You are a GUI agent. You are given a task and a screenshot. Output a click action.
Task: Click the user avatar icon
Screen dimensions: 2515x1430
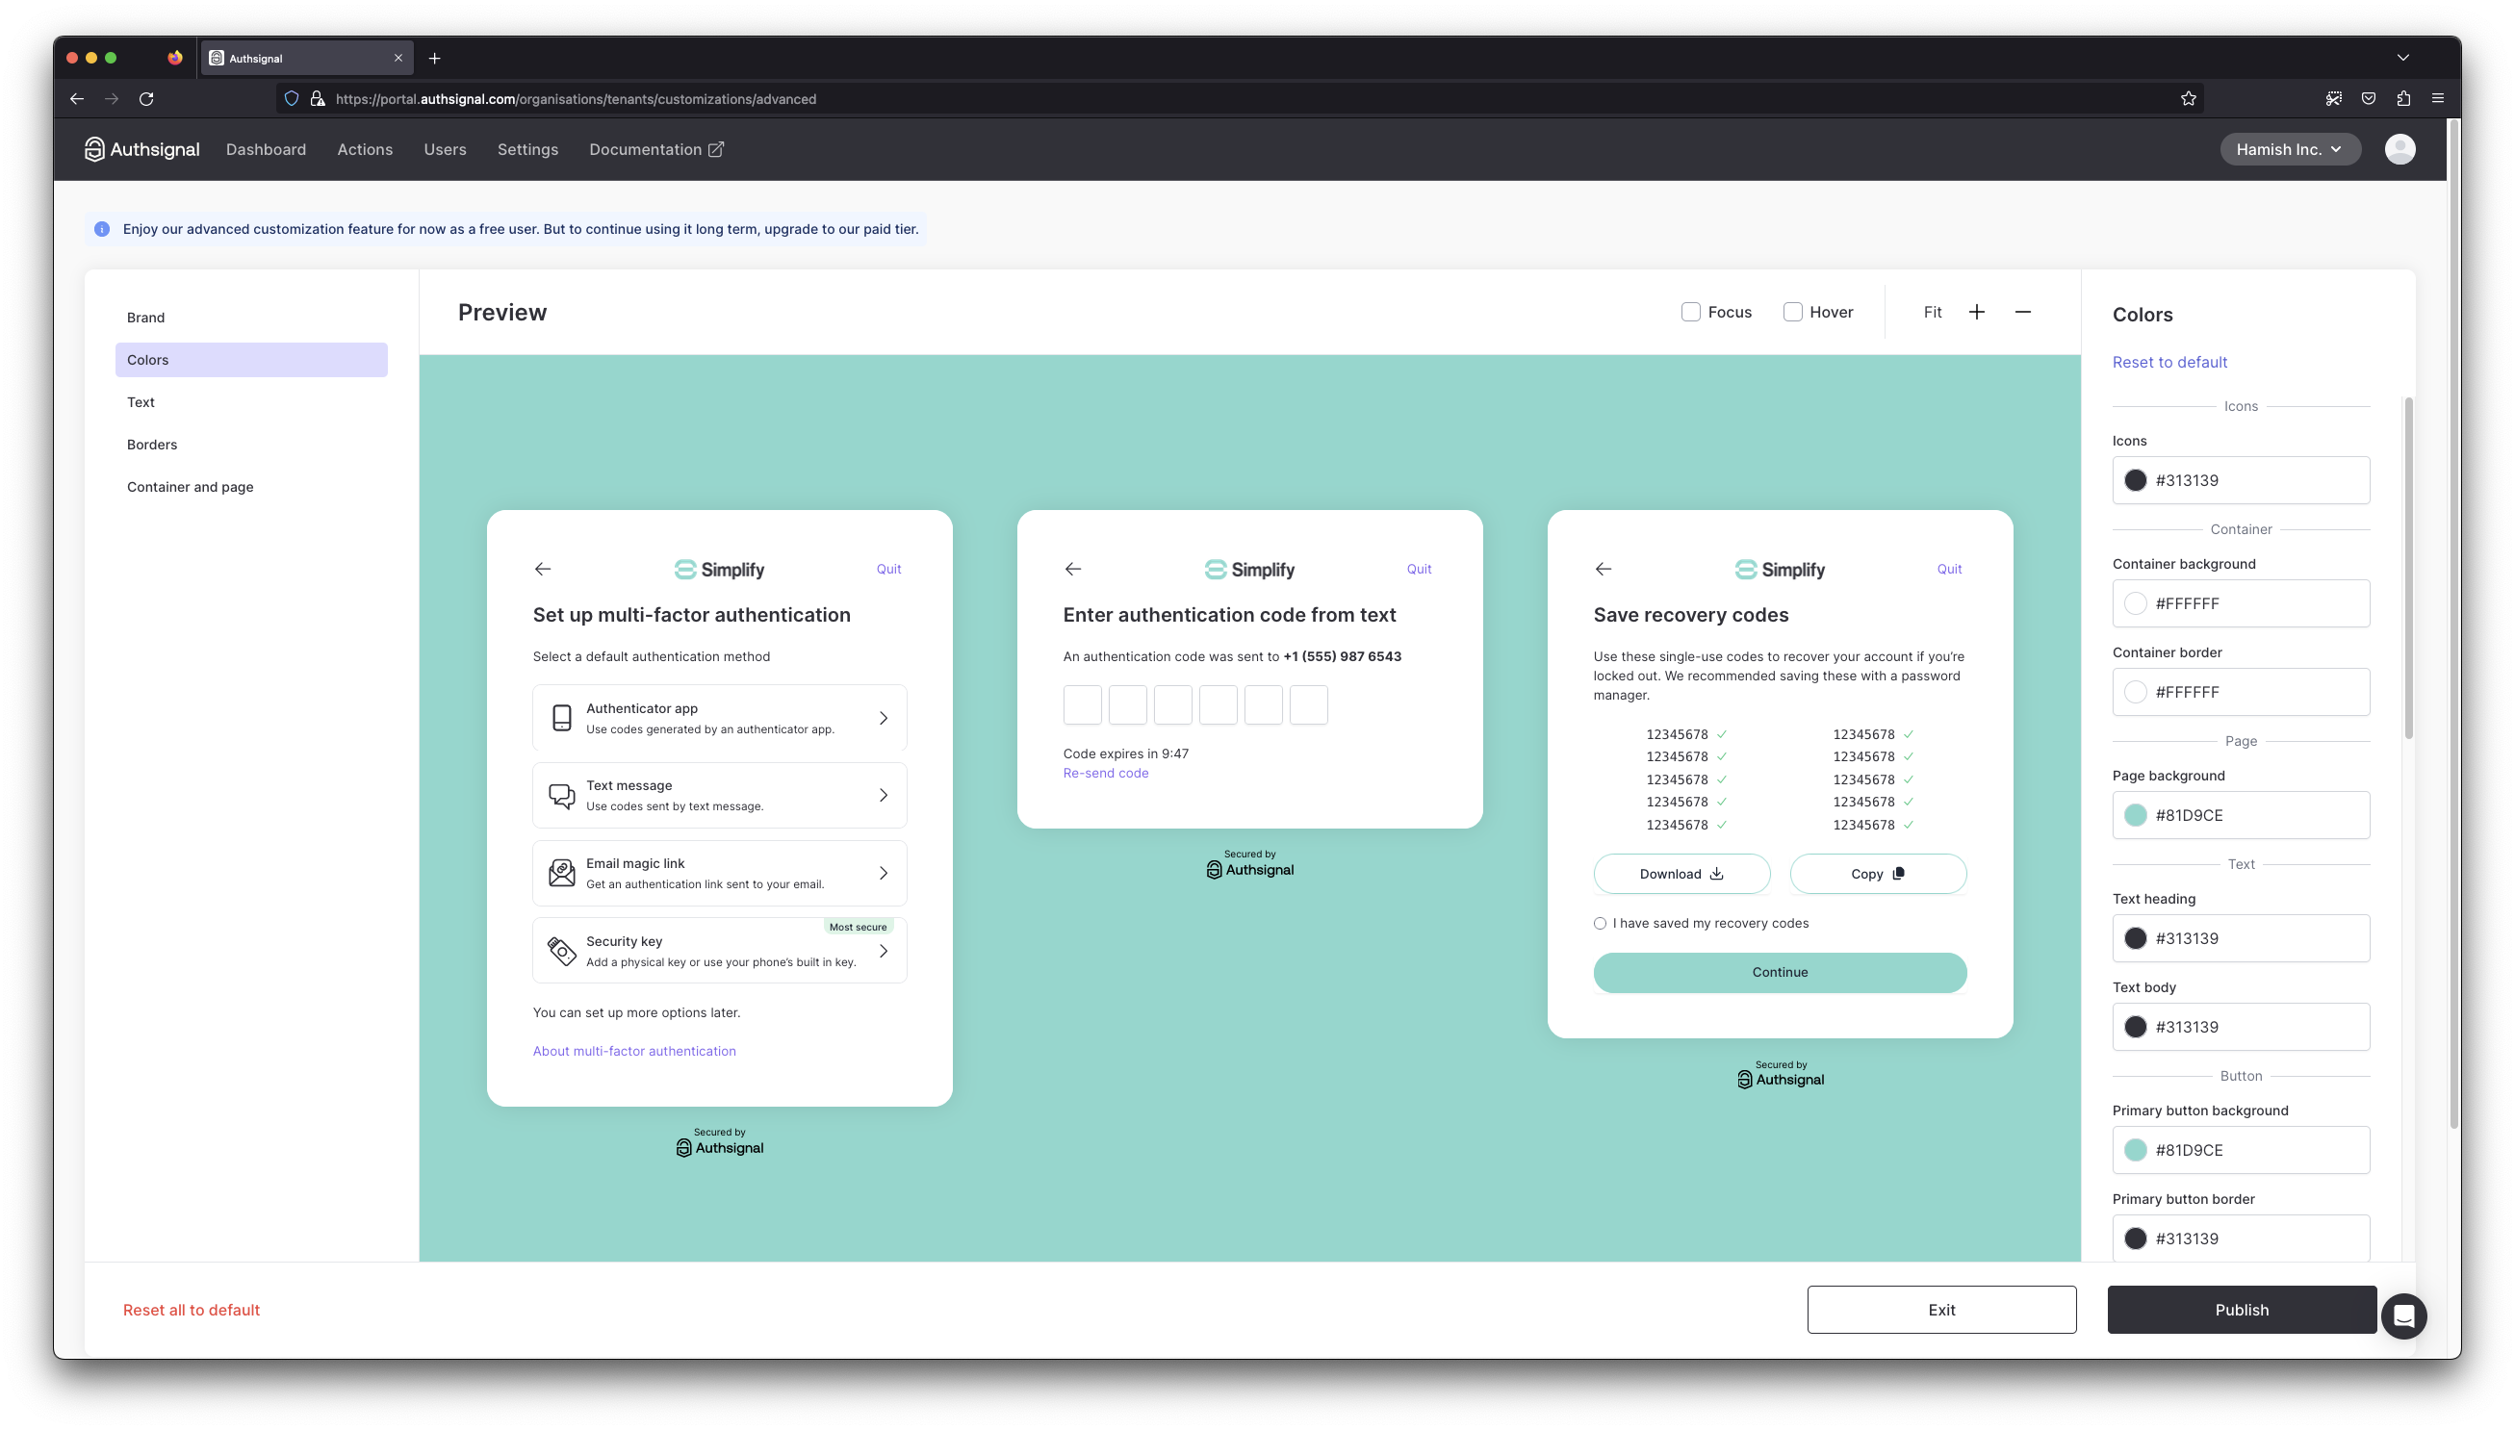click(2400, 149)
